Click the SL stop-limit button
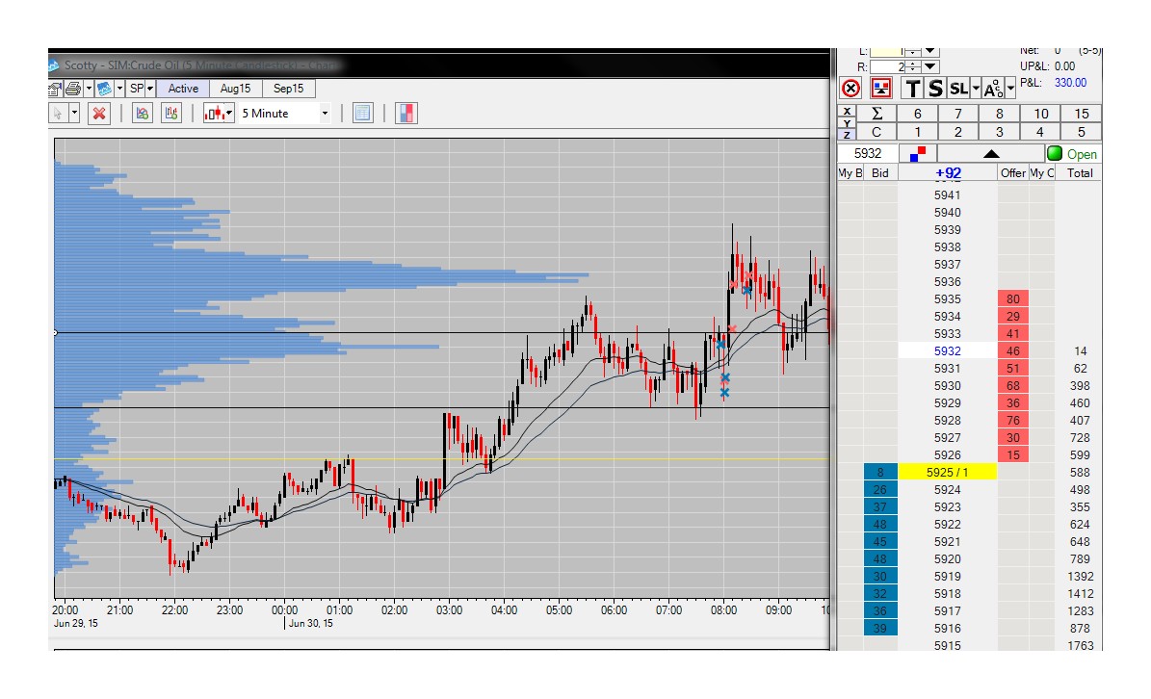The height and width of the screenshot is (699, 1151). tap(958, 89)
